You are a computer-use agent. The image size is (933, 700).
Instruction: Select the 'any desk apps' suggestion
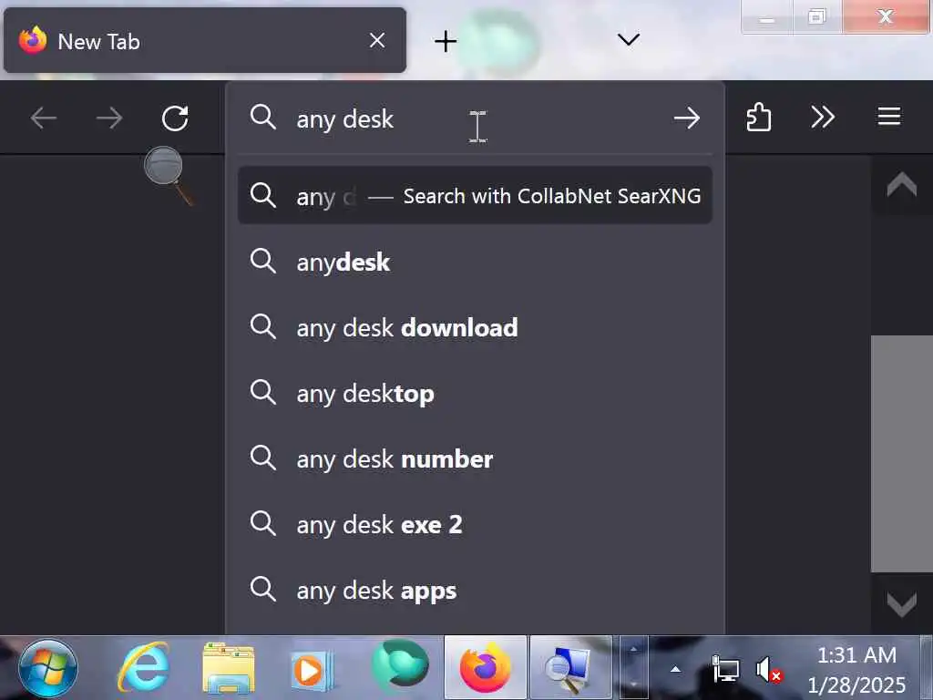click(x=475, y=591)
